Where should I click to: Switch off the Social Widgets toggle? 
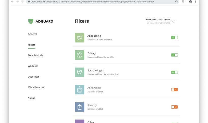coord(174,72)
